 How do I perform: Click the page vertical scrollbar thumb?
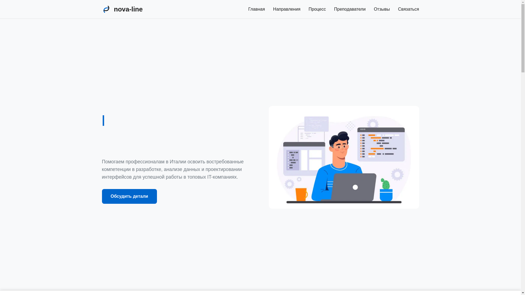(x=523, y=38)
